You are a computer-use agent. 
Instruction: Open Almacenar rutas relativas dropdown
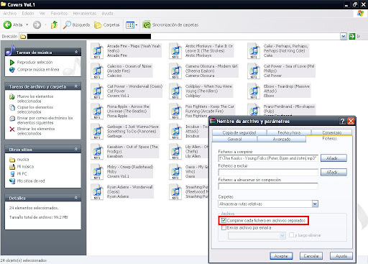(x=315, y=204)
